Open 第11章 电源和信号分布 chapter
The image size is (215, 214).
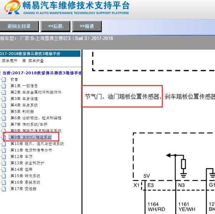tap(31, 150)
